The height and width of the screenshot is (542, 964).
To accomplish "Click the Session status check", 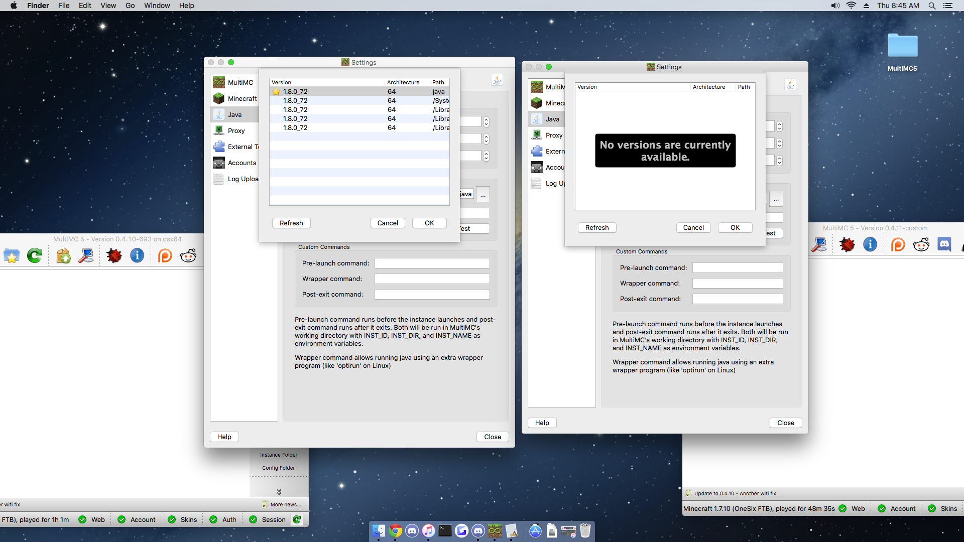I will (267, 519).
